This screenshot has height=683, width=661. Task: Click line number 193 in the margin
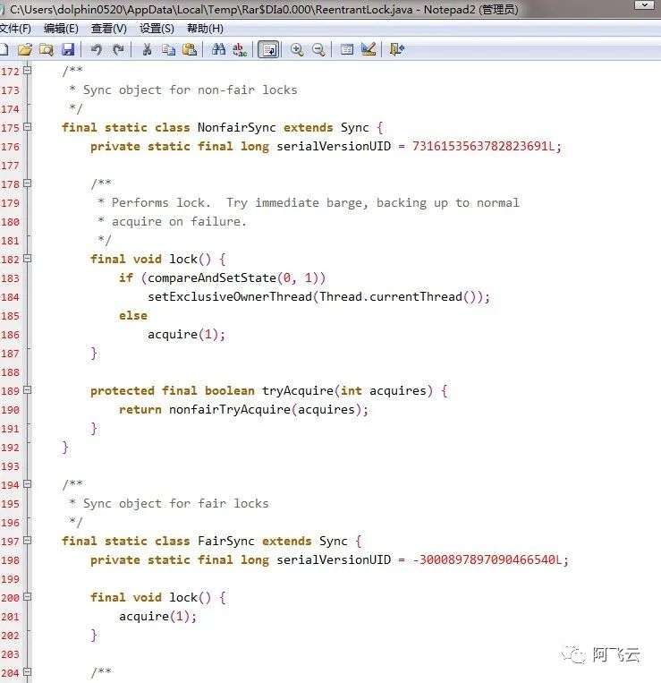pyautogui.click(x=11, y=466)
